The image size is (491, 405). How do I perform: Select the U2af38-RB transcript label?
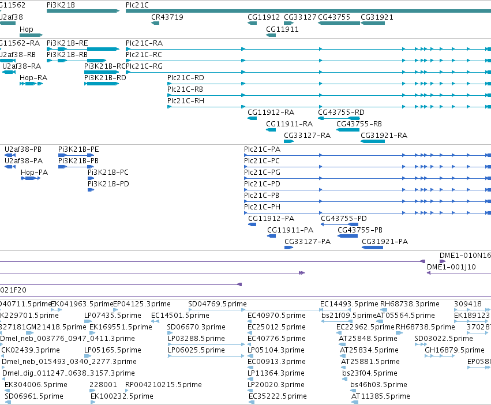point(18,54)
